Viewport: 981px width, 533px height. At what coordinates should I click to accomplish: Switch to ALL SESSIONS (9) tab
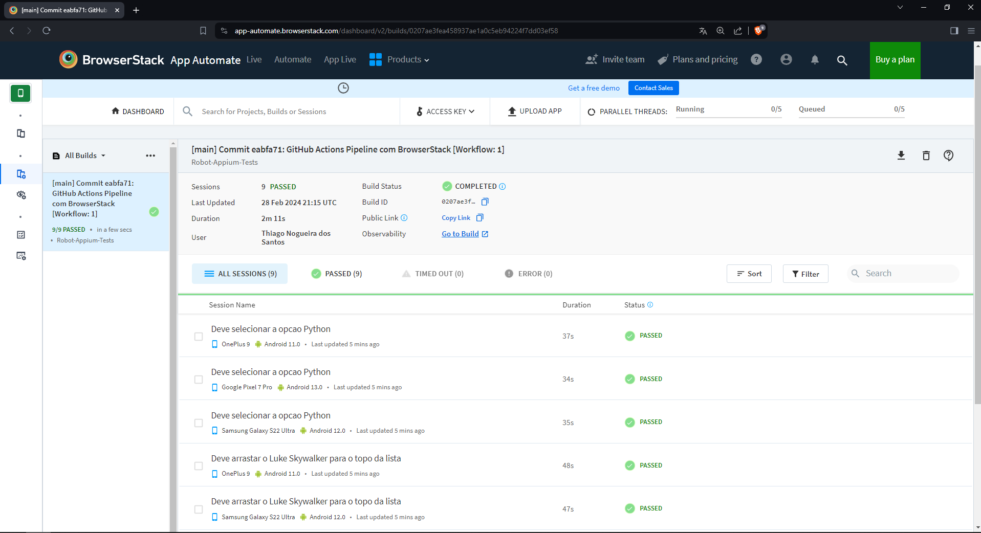239,274
